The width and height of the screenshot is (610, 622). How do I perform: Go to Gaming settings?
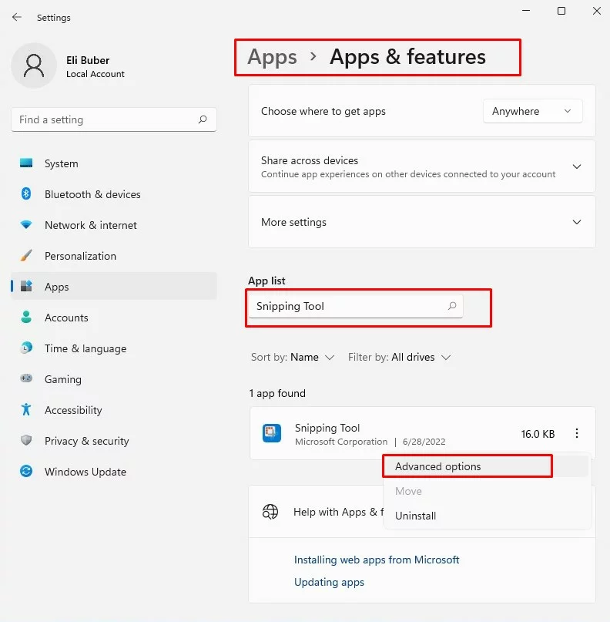click(x=114, y=379)
